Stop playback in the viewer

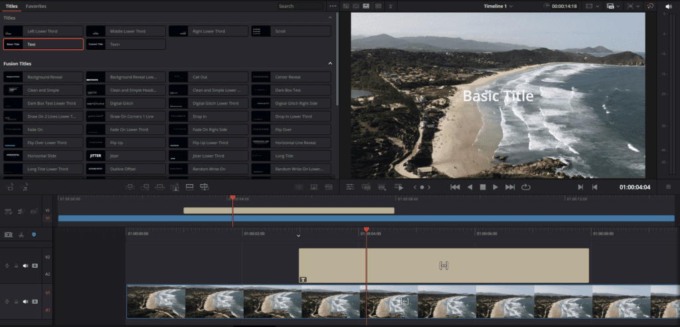point(483,187)
